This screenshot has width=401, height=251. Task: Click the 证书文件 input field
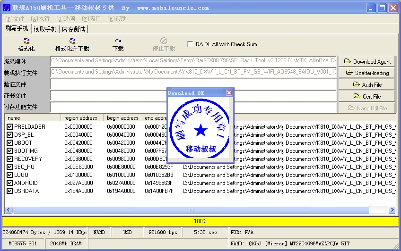[193, 96]
